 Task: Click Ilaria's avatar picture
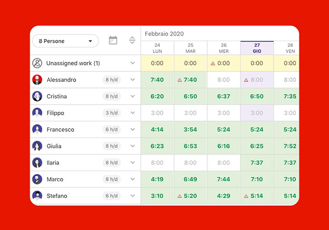[37, 163]
